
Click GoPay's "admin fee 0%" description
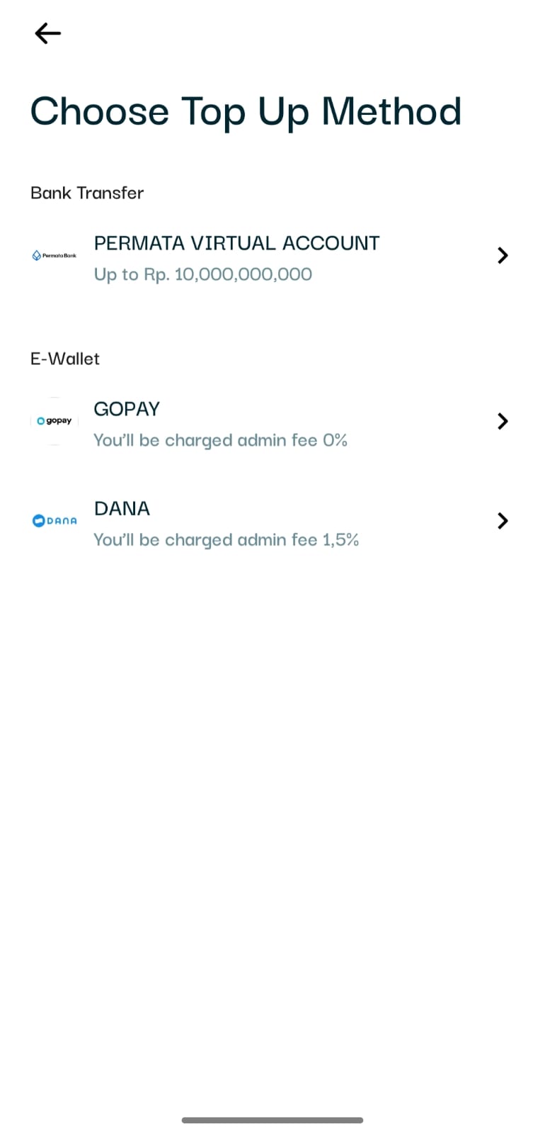[220, 440]
